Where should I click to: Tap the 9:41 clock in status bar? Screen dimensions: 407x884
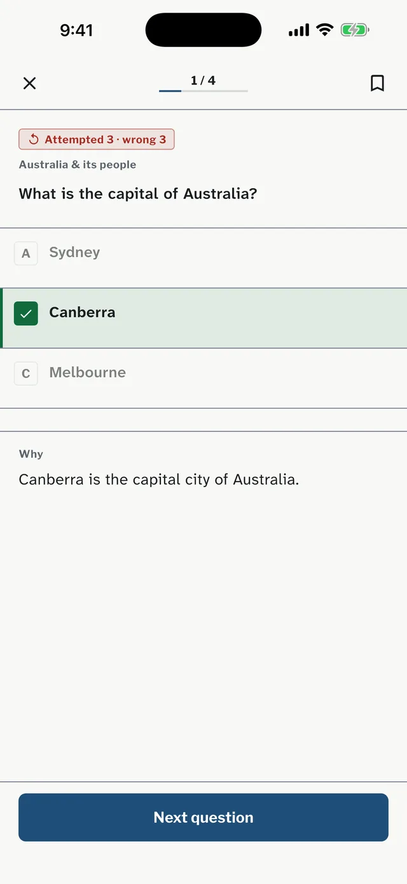pos(76,30)
